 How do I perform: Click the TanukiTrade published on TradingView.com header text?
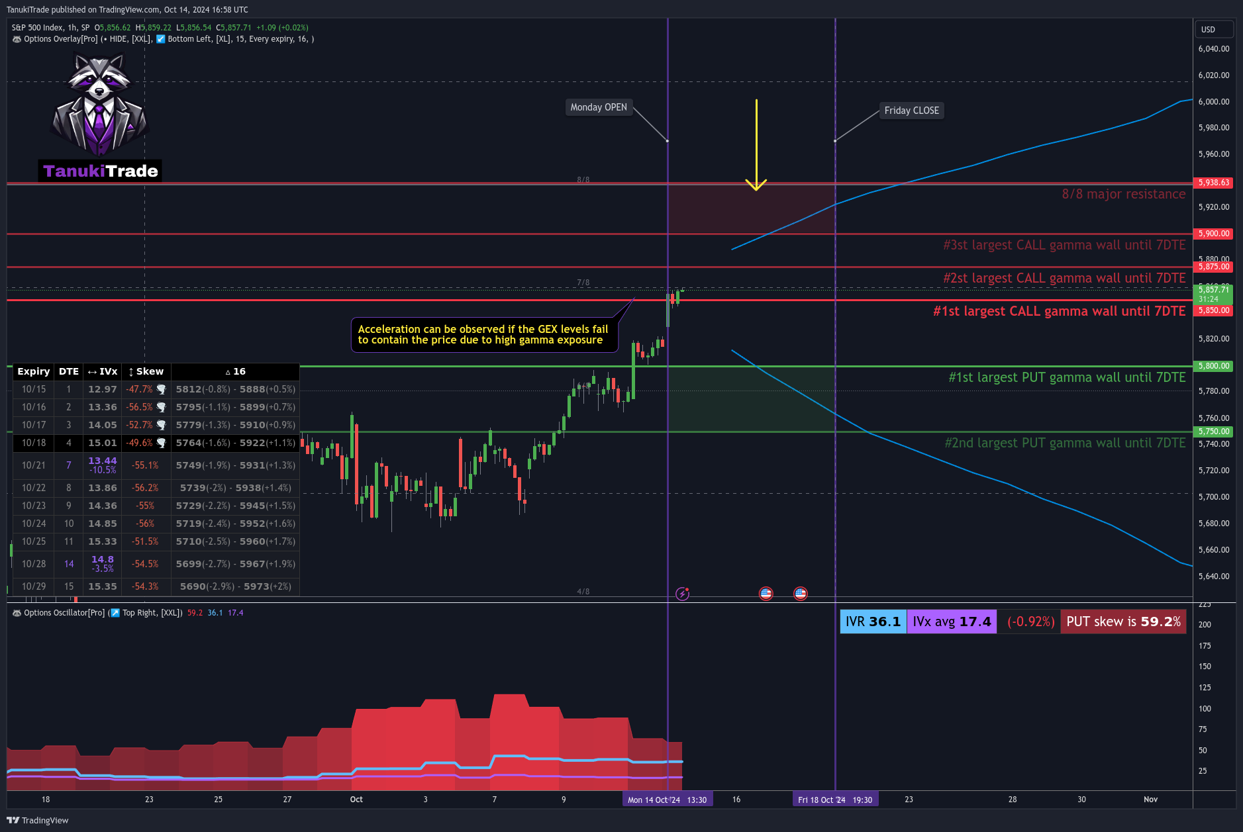tap(127, 10)
